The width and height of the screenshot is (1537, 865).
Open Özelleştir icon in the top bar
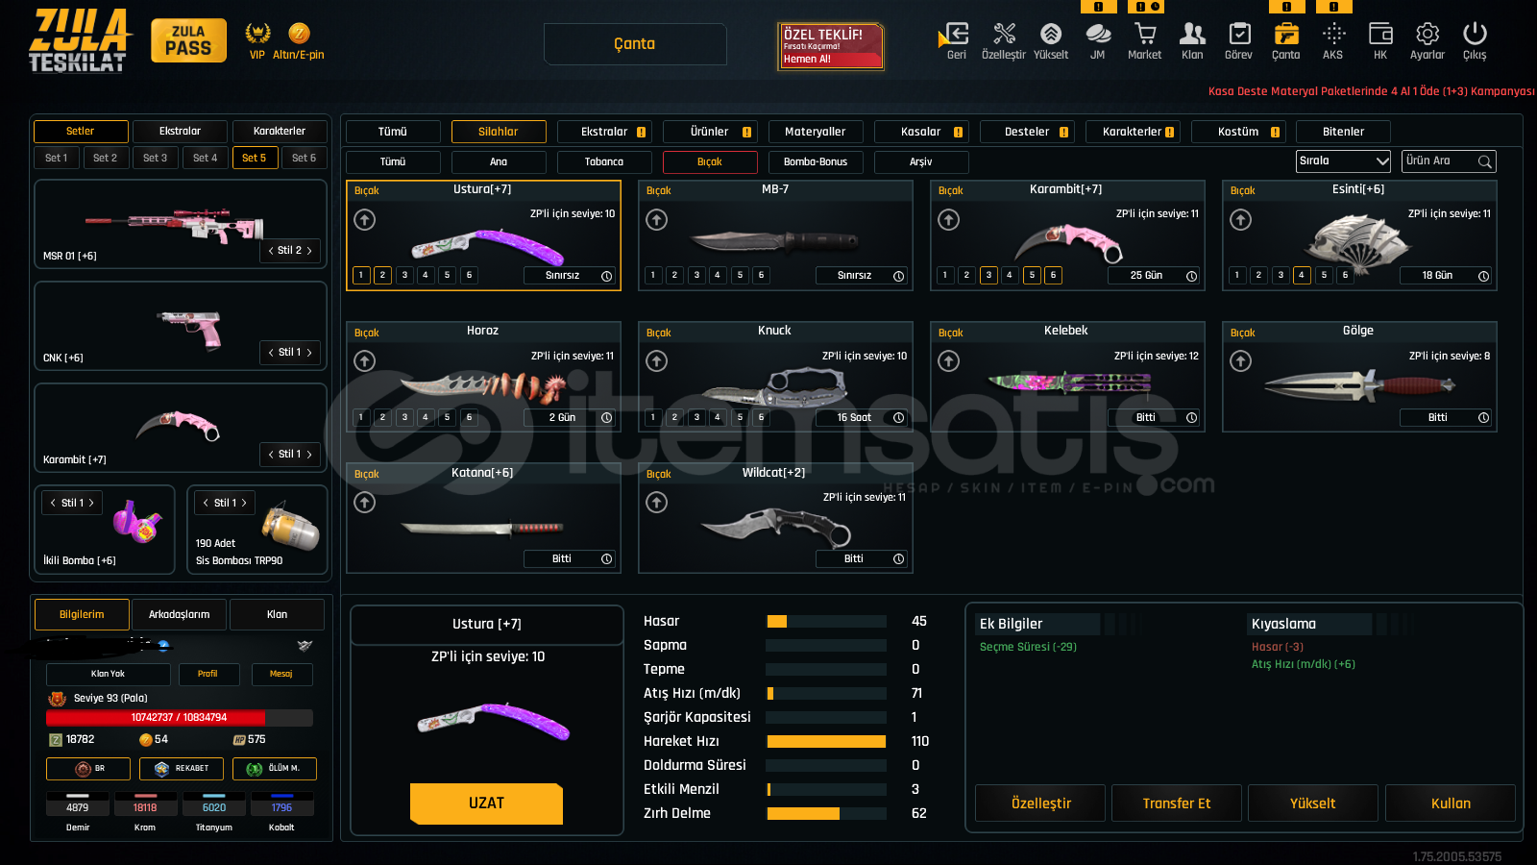(1004, 35)
